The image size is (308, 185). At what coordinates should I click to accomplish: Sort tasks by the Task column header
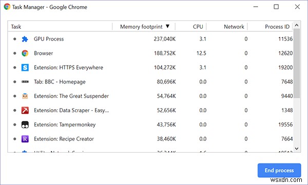pos(60,27)
